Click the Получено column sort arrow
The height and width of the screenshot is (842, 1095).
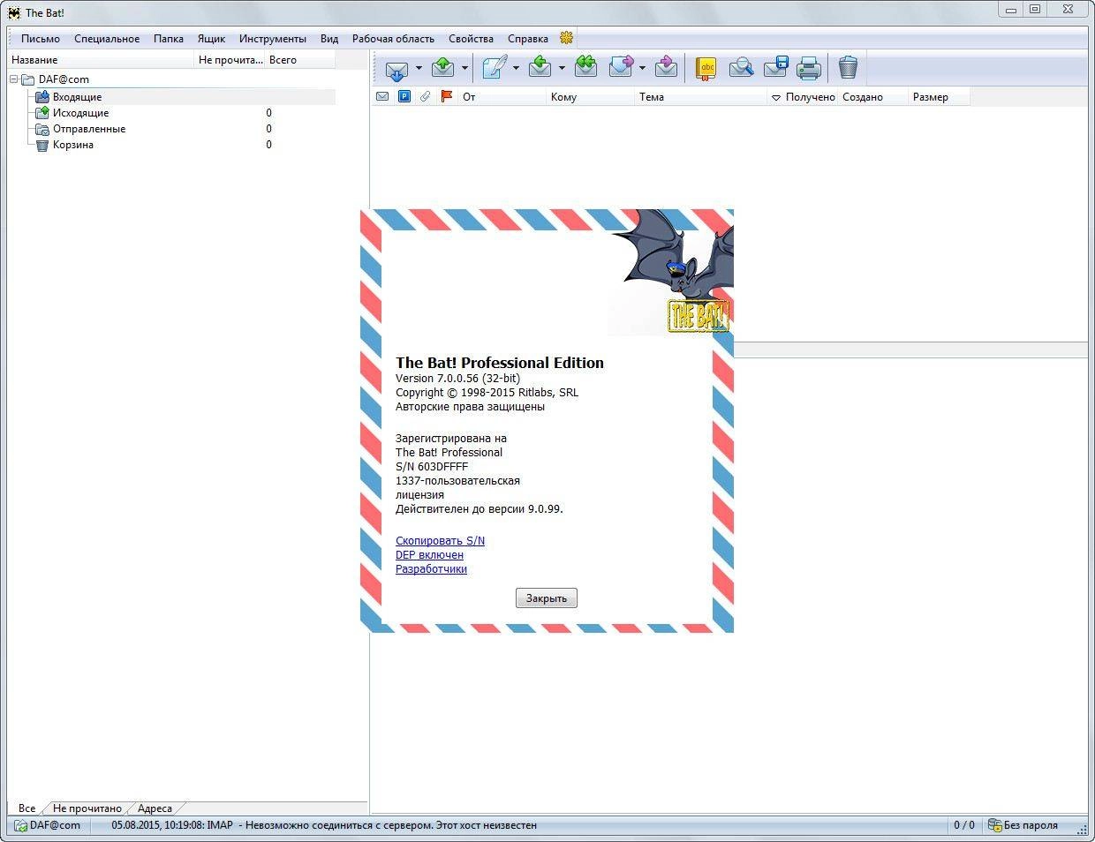776,97
